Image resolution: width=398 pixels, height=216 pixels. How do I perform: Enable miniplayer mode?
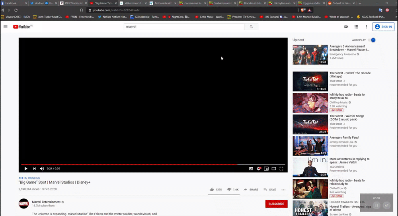click(x=266, y=169)
